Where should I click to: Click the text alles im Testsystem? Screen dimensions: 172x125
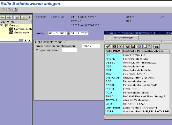pyautogui.click(x=136, y=100)
